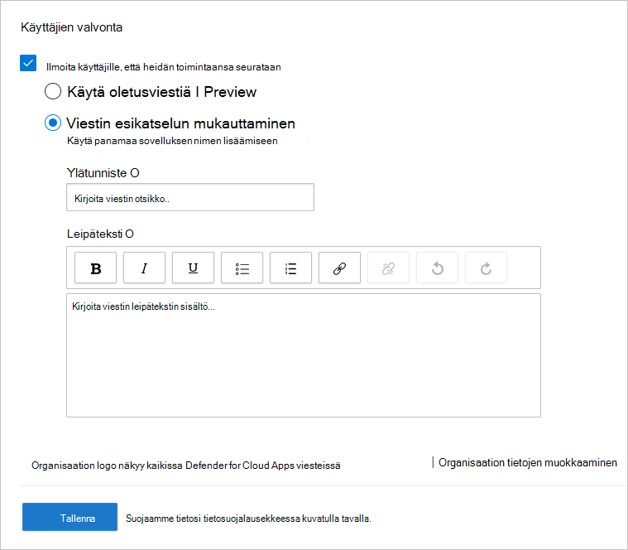Screen dimensions: 628x550
Task: Click Käytä panamaa sovelluksen nimen lisäämiseen text
Action: (172, 141)
